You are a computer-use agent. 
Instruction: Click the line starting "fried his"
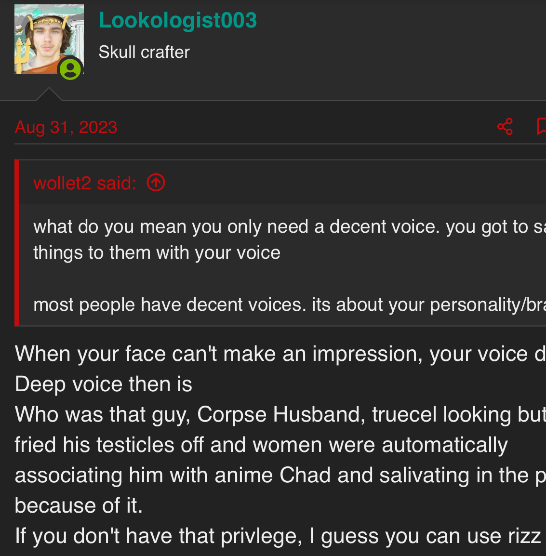(x=261, y=445)
